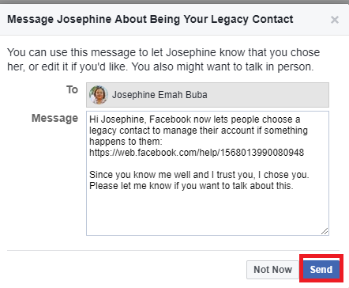349x288 pixels.
Task: Place cursor in Please let me know line
Action: [191, 186]
